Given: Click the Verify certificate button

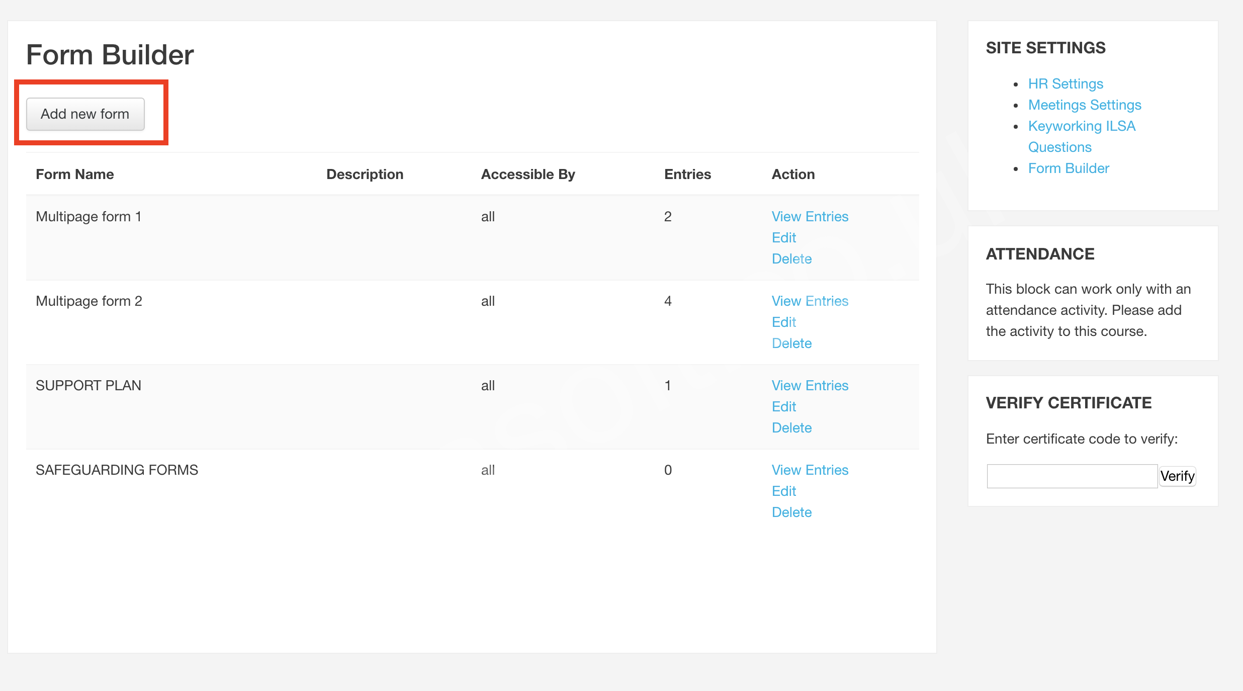Looking at the screenshot, I should pyautogui.click(x=1177, y=476).
